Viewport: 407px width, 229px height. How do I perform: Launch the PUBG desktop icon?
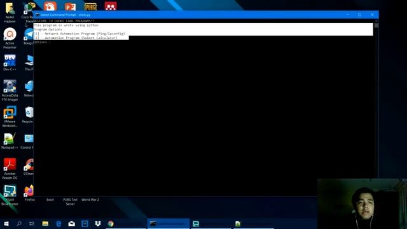click(90, 7)
